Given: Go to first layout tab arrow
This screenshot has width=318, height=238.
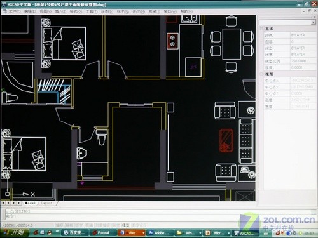Looking at the screenshot, I should click(3, 203).
